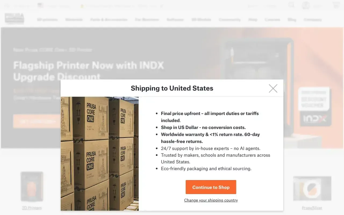Select the PrusaSlicer category thumbnail

pos(312,188)
